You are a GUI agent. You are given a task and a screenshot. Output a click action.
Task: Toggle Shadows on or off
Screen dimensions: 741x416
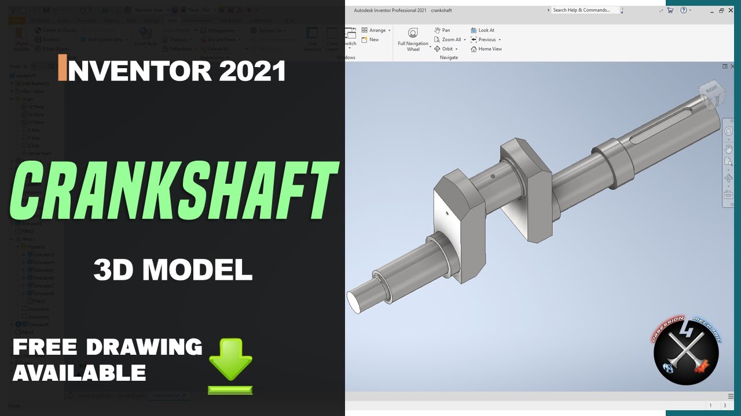(176, 39)
